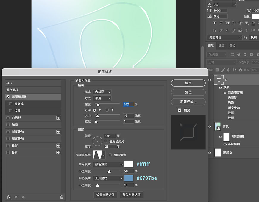This screenshot has width=259, height=202.
Task: Switch to 路径 tab
Action: click(x=232, y=46)
